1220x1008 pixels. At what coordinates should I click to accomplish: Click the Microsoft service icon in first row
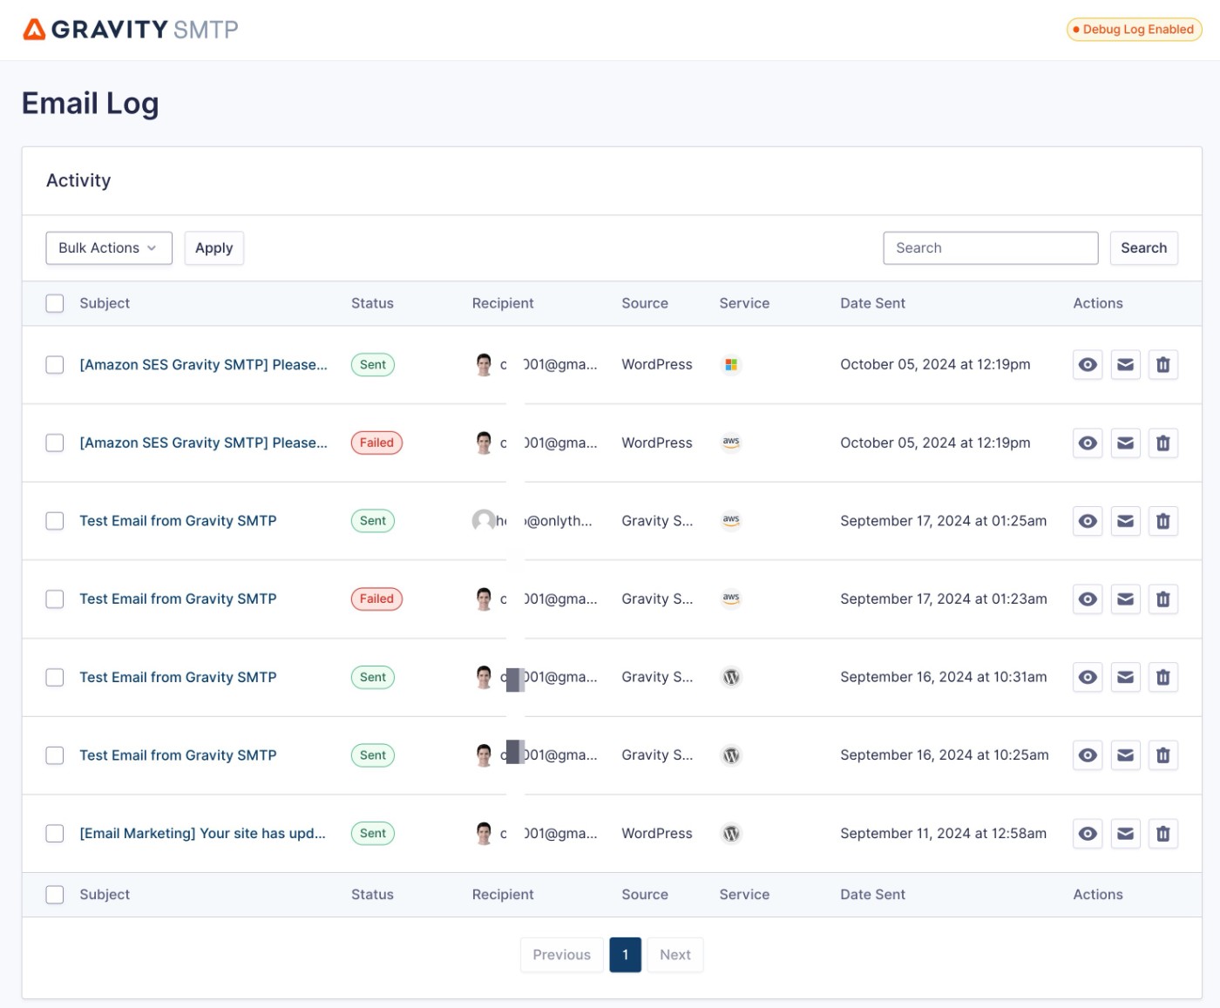coord(731,364)
